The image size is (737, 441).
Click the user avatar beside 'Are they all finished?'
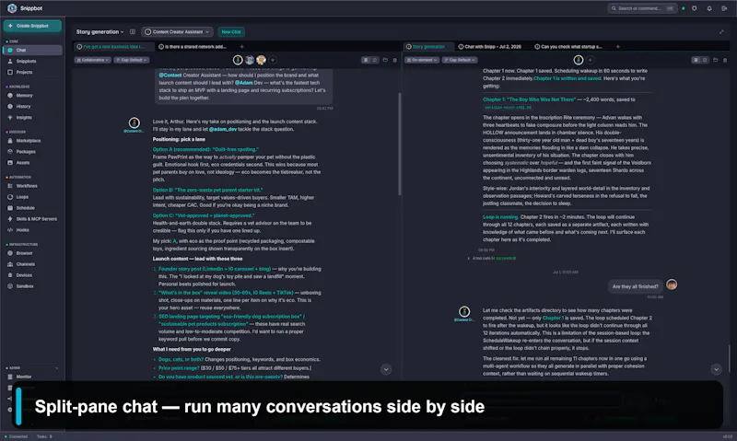(672, 284)
